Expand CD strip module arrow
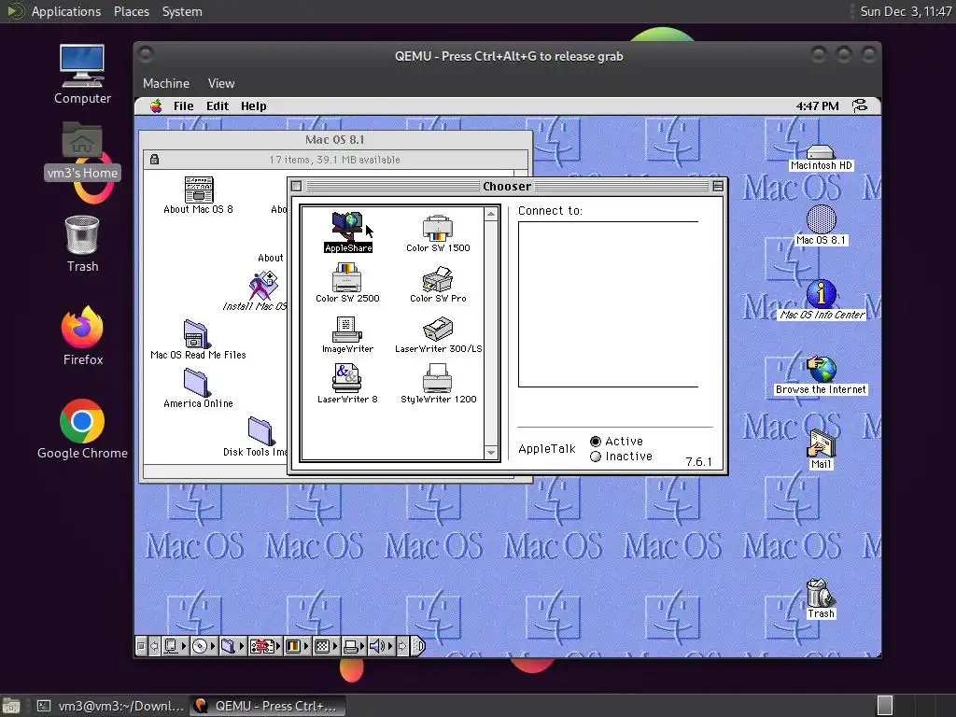956x717 pixels. pos(213,646)
